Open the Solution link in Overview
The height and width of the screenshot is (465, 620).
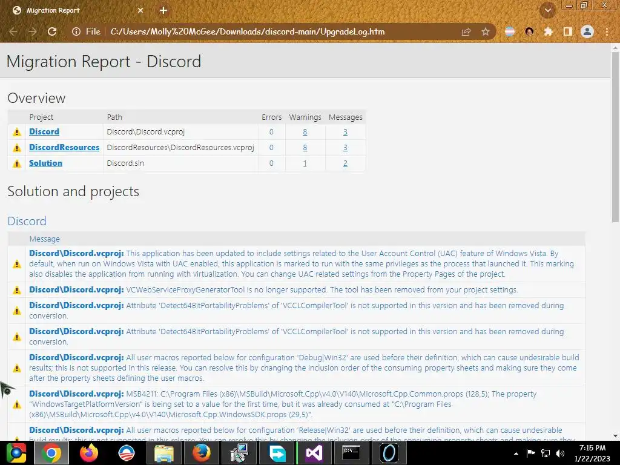(x=45, y=163)
